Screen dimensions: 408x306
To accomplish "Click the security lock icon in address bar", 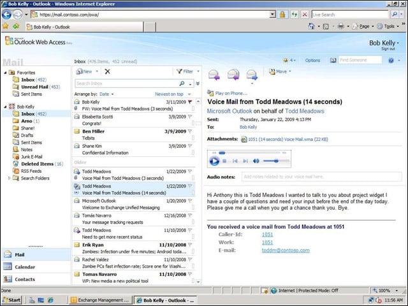I will pyautogui.click(x=282, y=15).
